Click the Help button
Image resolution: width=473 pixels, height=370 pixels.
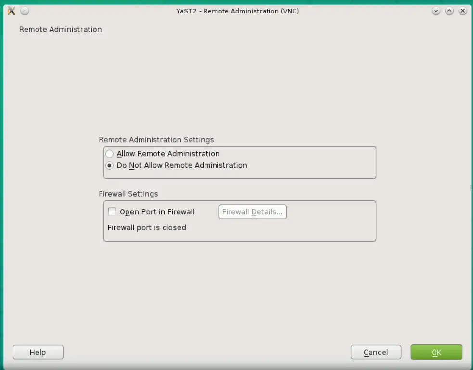tap(38, 352)
